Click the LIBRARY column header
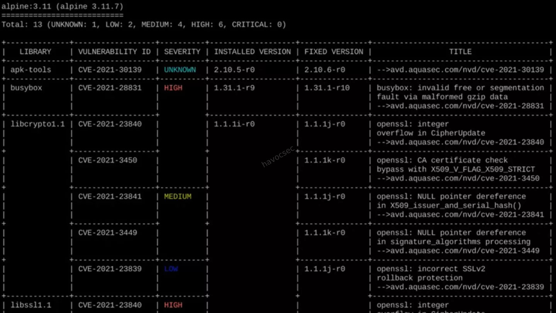The image size is (556, 313). tap(36, 52)
